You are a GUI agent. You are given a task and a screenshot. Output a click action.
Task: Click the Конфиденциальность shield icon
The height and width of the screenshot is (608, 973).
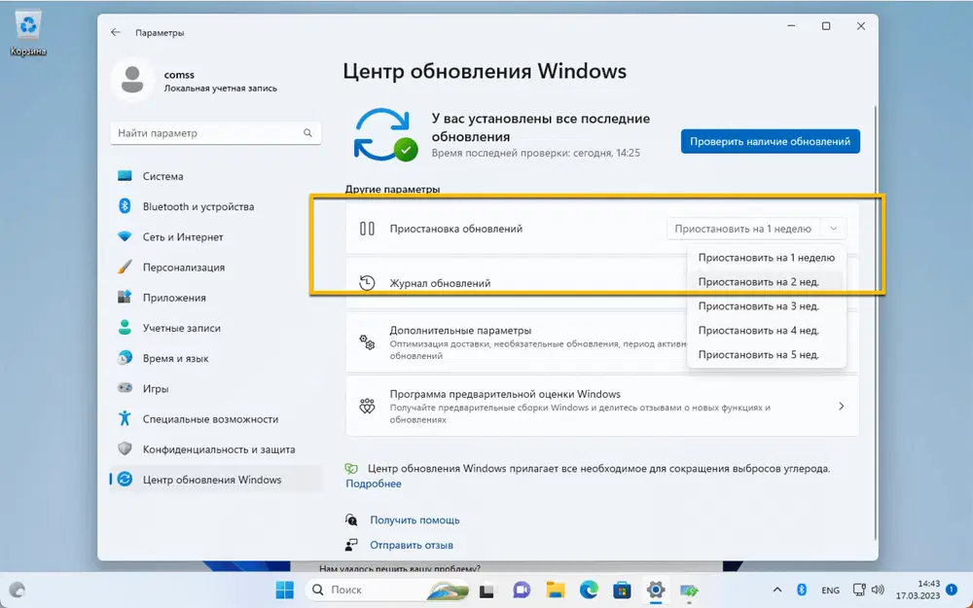coord(125,448)
